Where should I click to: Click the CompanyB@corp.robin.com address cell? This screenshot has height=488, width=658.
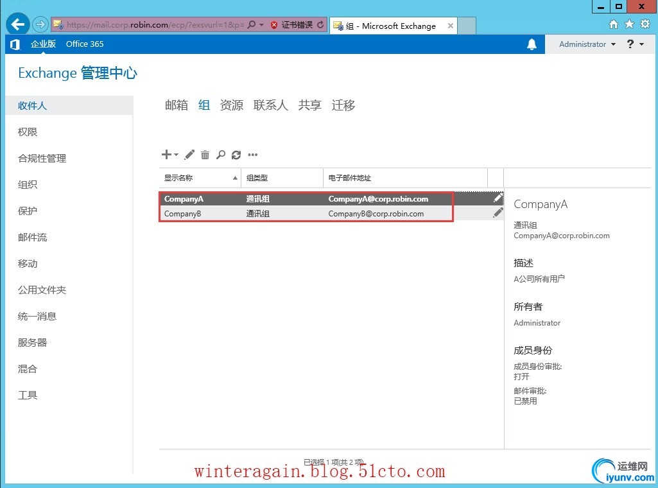pyautogui.click(x=376, y=214)
